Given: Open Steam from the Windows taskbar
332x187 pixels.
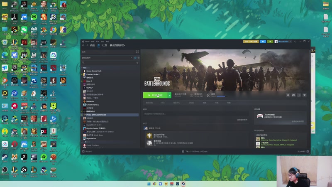Looking at the screenshot, I should pyautogui.click(x=183, y=184).
